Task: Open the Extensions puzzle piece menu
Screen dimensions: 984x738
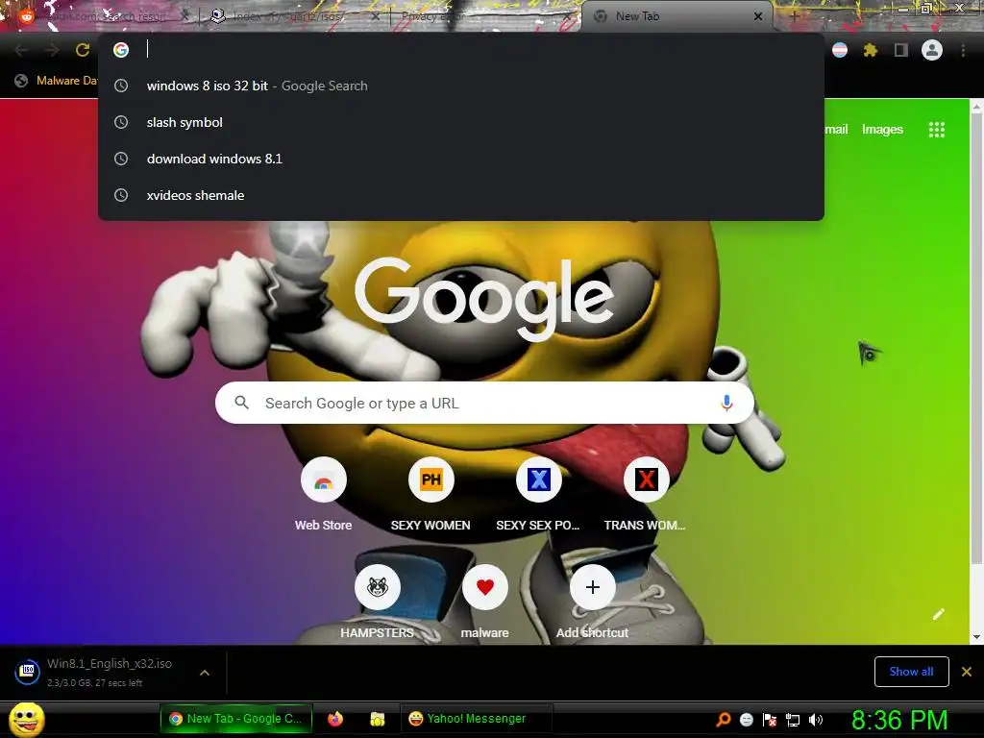Action: point(870,50)
